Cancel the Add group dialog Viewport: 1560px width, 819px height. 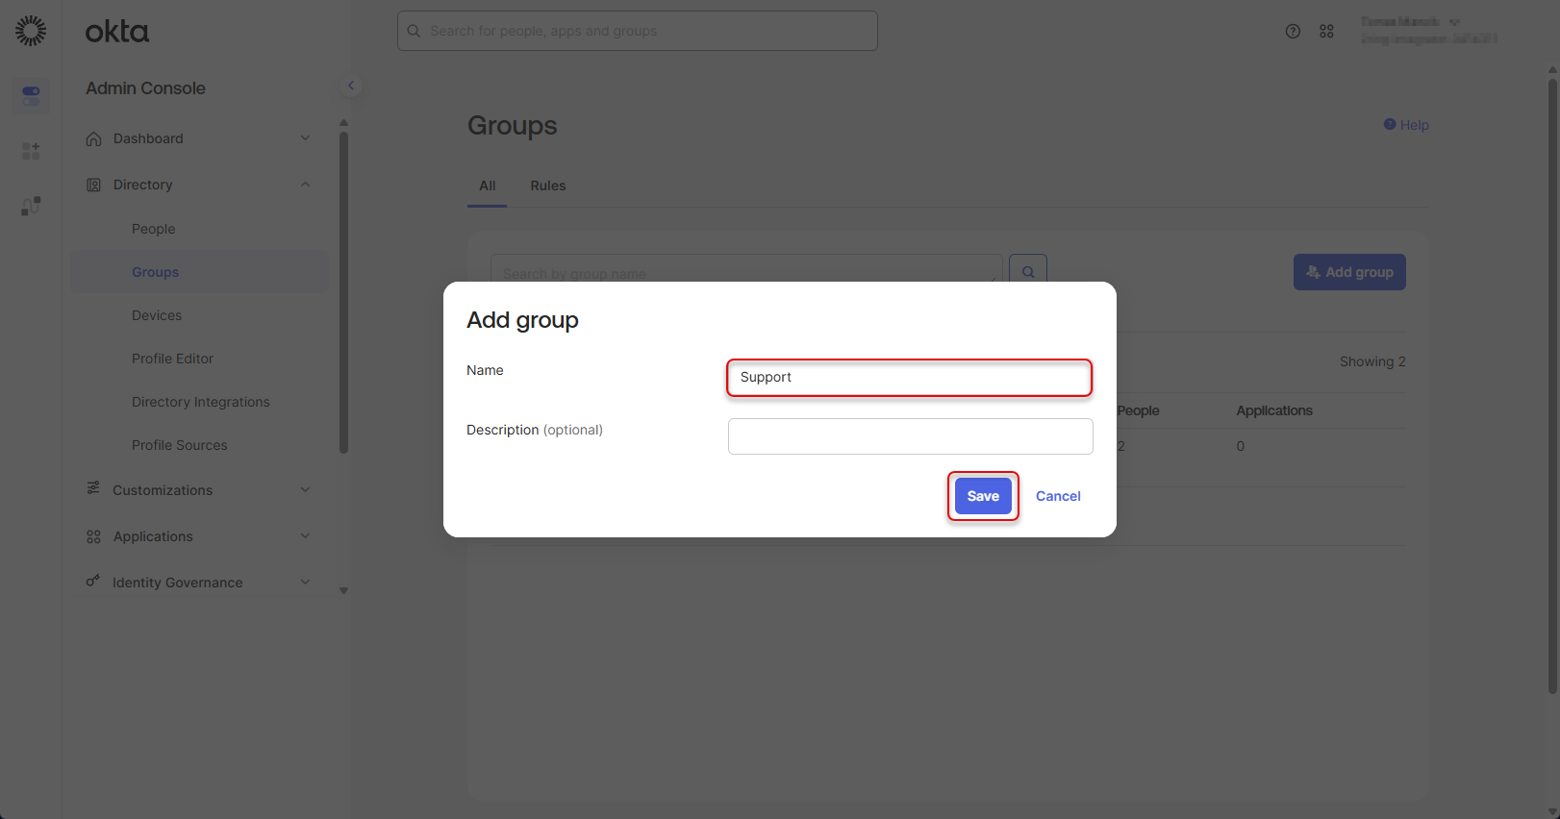click(1058, 496)
